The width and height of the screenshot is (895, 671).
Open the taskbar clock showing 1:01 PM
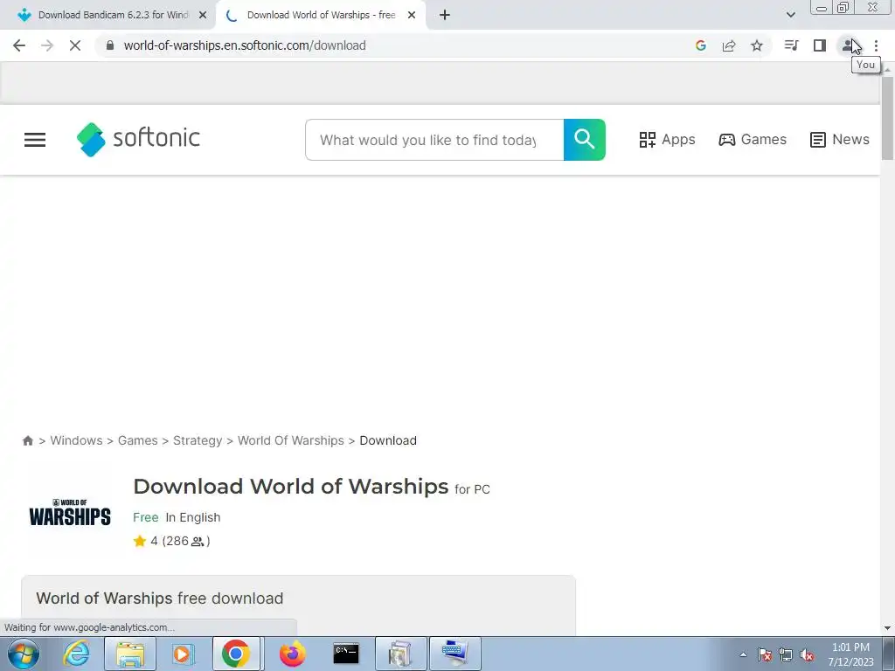tap(850, 654)
